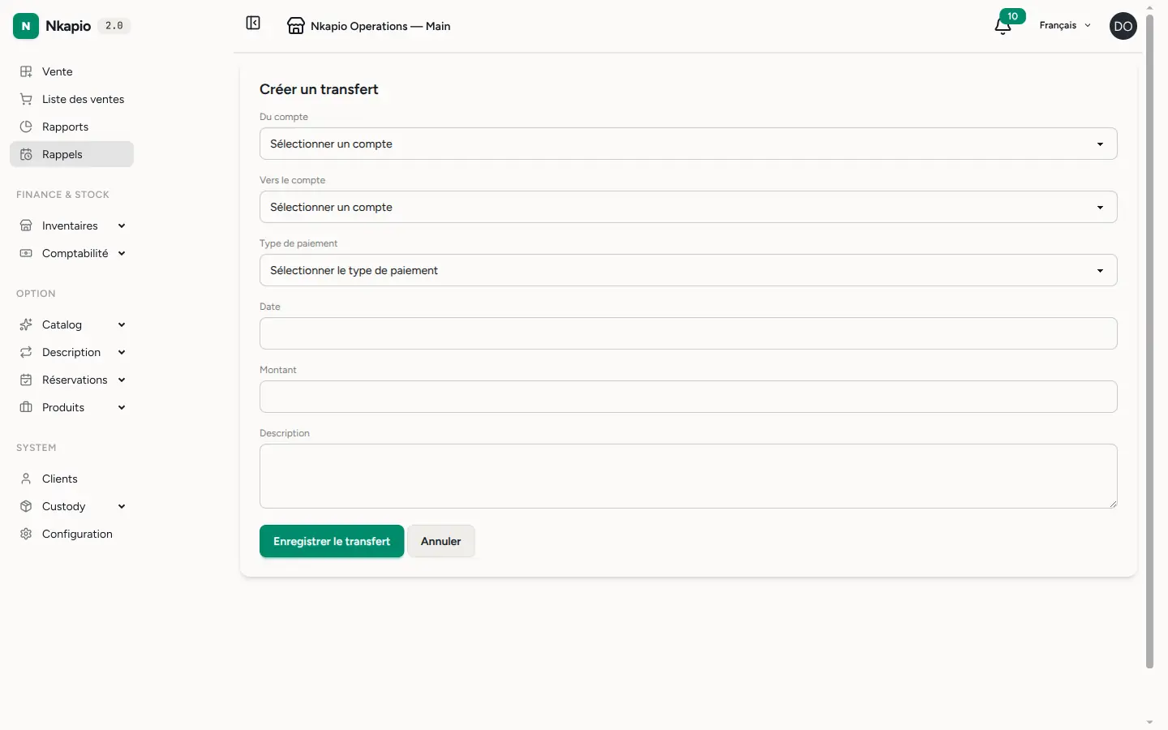The image size is (1168, 730).
Task: Click the SYSTEM section label
Action: 36,448
